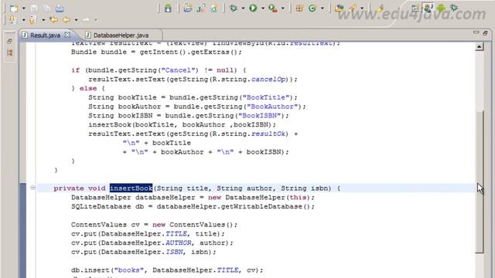
Task: Click the Back navigation arrow
Action: tap(67, 20)
